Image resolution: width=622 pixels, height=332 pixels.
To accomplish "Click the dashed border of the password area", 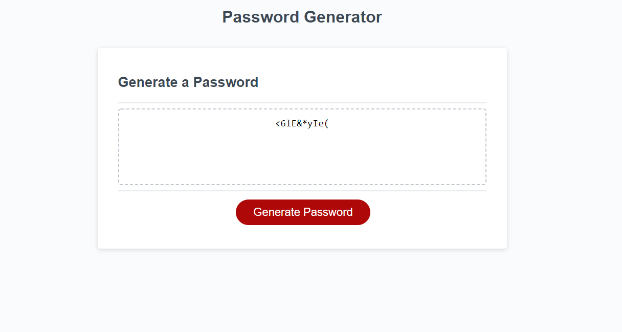I will pos(302,108).
